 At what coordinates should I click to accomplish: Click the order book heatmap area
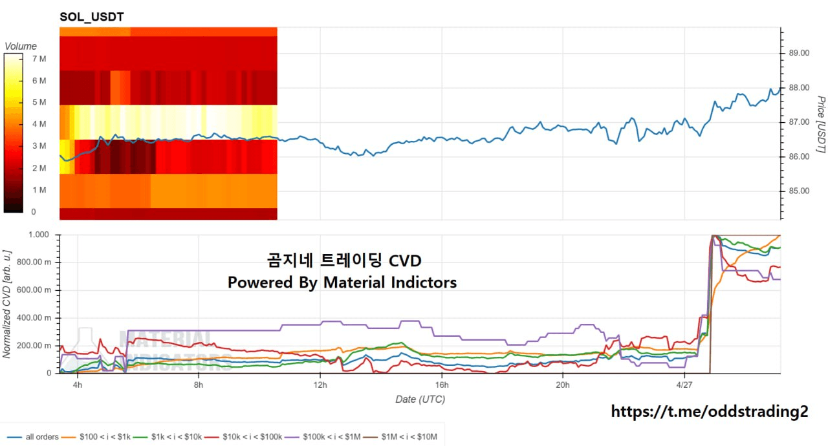168,123
